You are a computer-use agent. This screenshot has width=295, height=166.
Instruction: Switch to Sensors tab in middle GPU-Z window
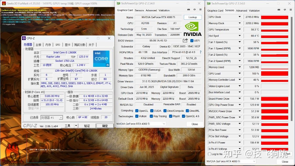point(139,10)
